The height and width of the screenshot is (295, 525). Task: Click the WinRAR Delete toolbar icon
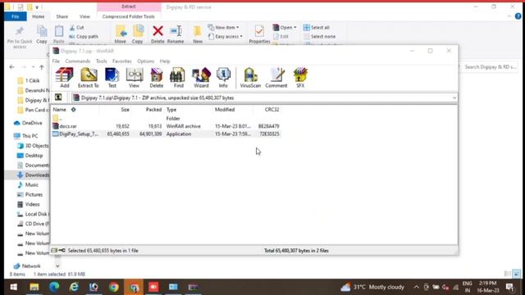click(157, 78)
